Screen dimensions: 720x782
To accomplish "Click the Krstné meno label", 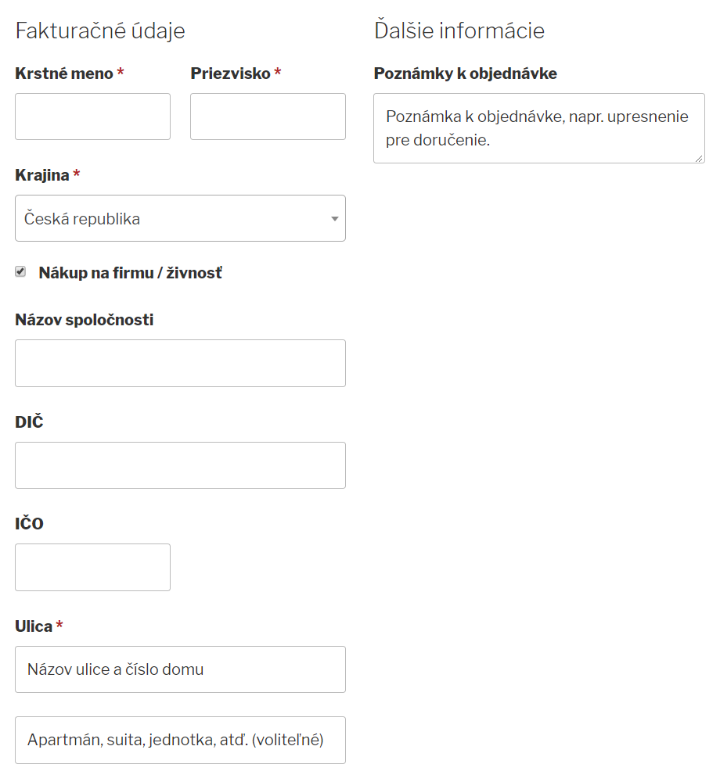I will pos(64,74).
